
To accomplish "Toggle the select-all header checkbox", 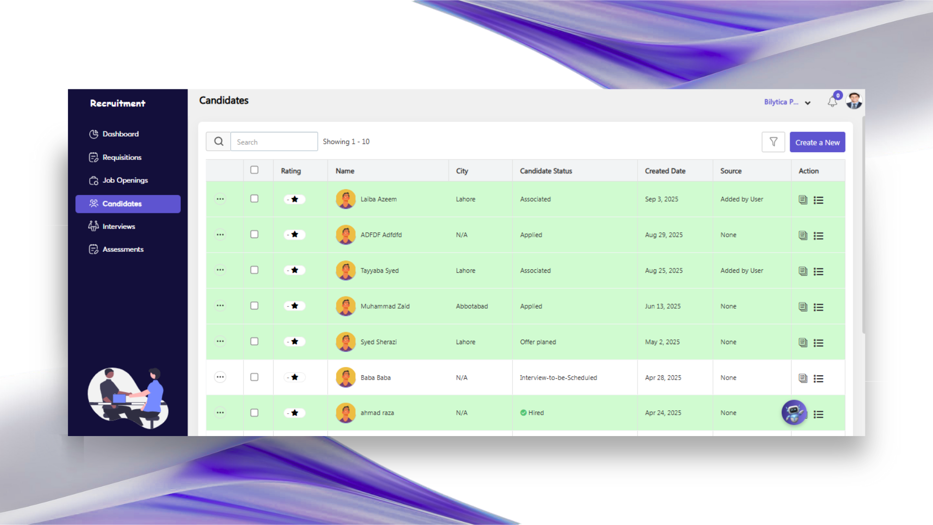I will 254,170.
